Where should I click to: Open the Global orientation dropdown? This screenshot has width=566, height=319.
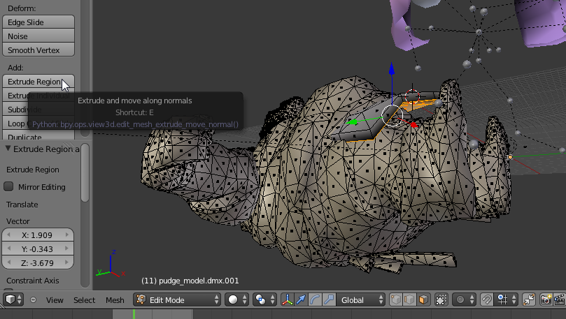point(361,299)
